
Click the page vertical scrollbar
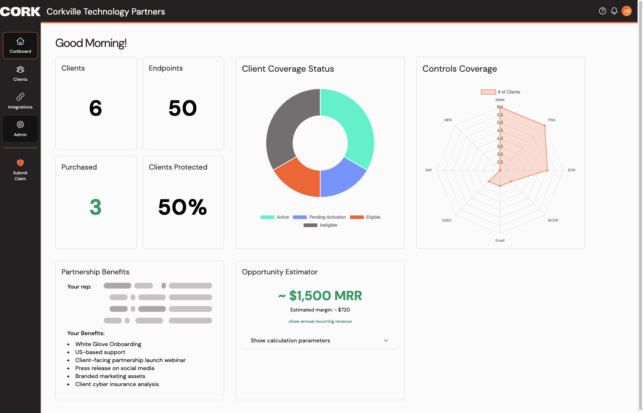pyautogui.click(x=640, y=206)
